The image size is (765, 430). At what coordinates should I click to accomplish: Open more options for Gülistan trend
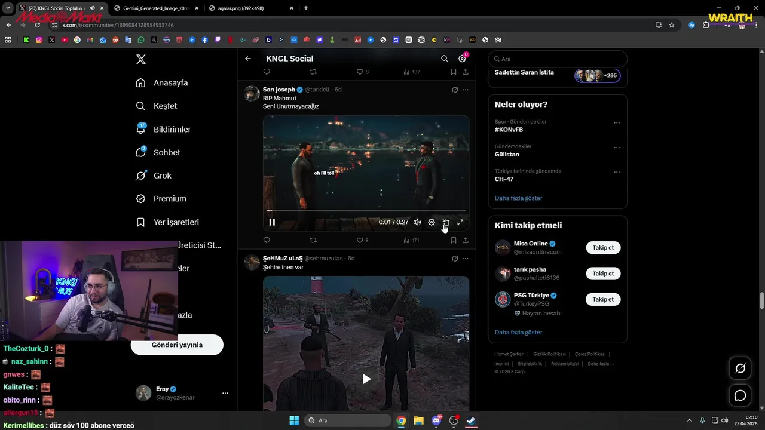[617, 148]
